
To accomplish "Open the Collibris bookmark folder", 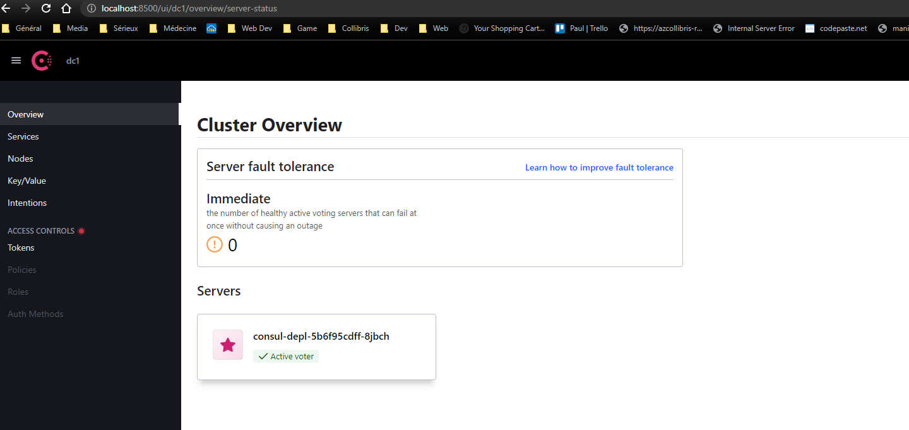I will [x=348, y=28].
